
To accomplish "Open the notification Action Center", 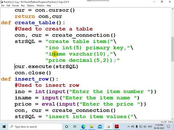I will click(169, 127).
